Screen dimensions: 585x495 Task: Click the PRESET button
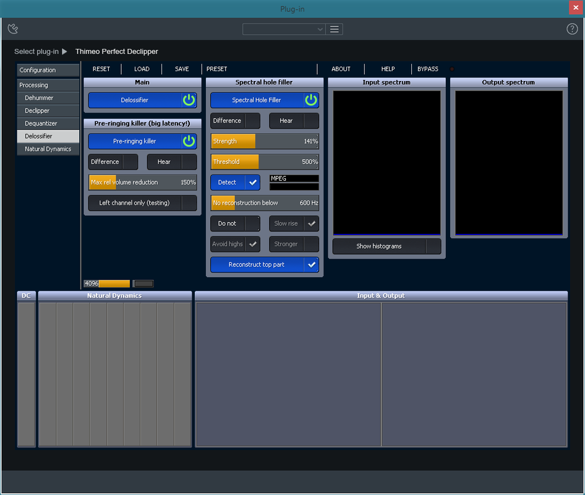(217, 69)
